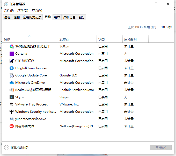This screenshot has height=156, width=176.
Task: Open the 文件(F) menu
Action: [x=9, y=11]
